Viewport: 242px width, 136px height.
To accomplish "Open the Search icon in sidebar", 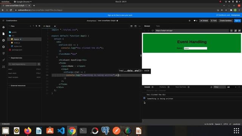I will click(3, 40).
